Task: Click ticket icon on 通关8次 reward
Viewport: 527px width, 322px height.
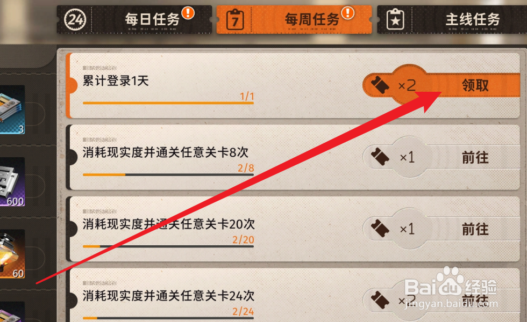Action: (x=380, y=157)
